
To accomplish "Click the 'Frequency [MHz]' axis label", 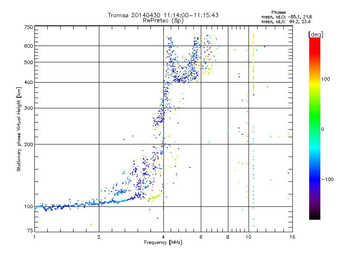I will (x=163, y=243).
